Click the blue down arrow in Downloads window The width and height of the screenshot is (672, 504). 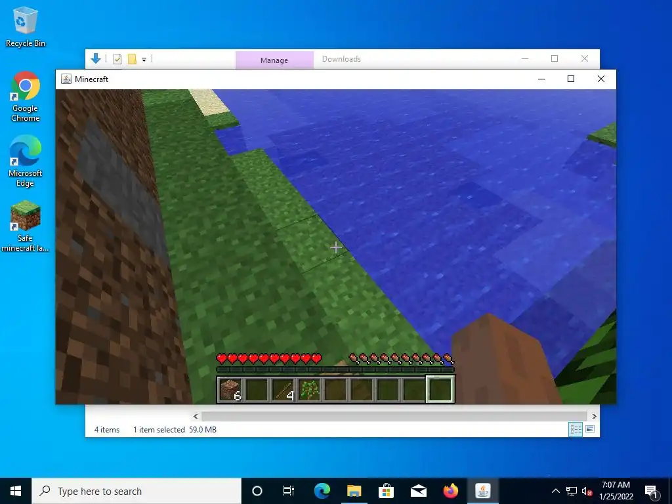(96, 58)
